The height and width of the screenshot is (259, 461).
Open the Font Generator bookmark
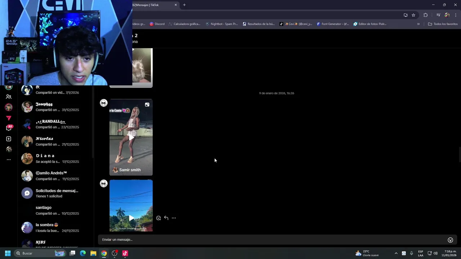333,24
